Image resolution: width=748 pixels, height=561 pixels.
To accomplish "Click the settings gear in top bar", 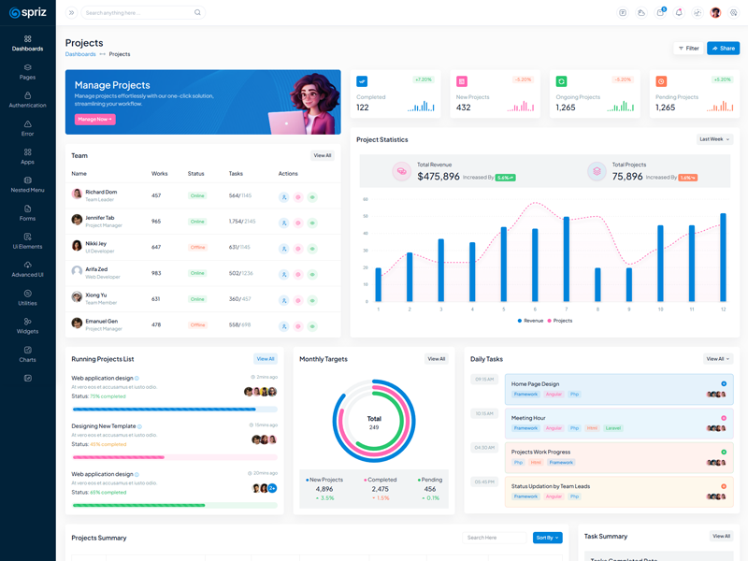I will tap(734, 13).
